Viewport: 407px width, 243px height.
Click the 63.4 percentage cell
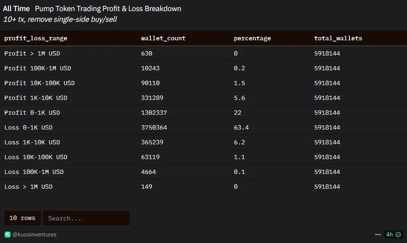pos(241,127)
